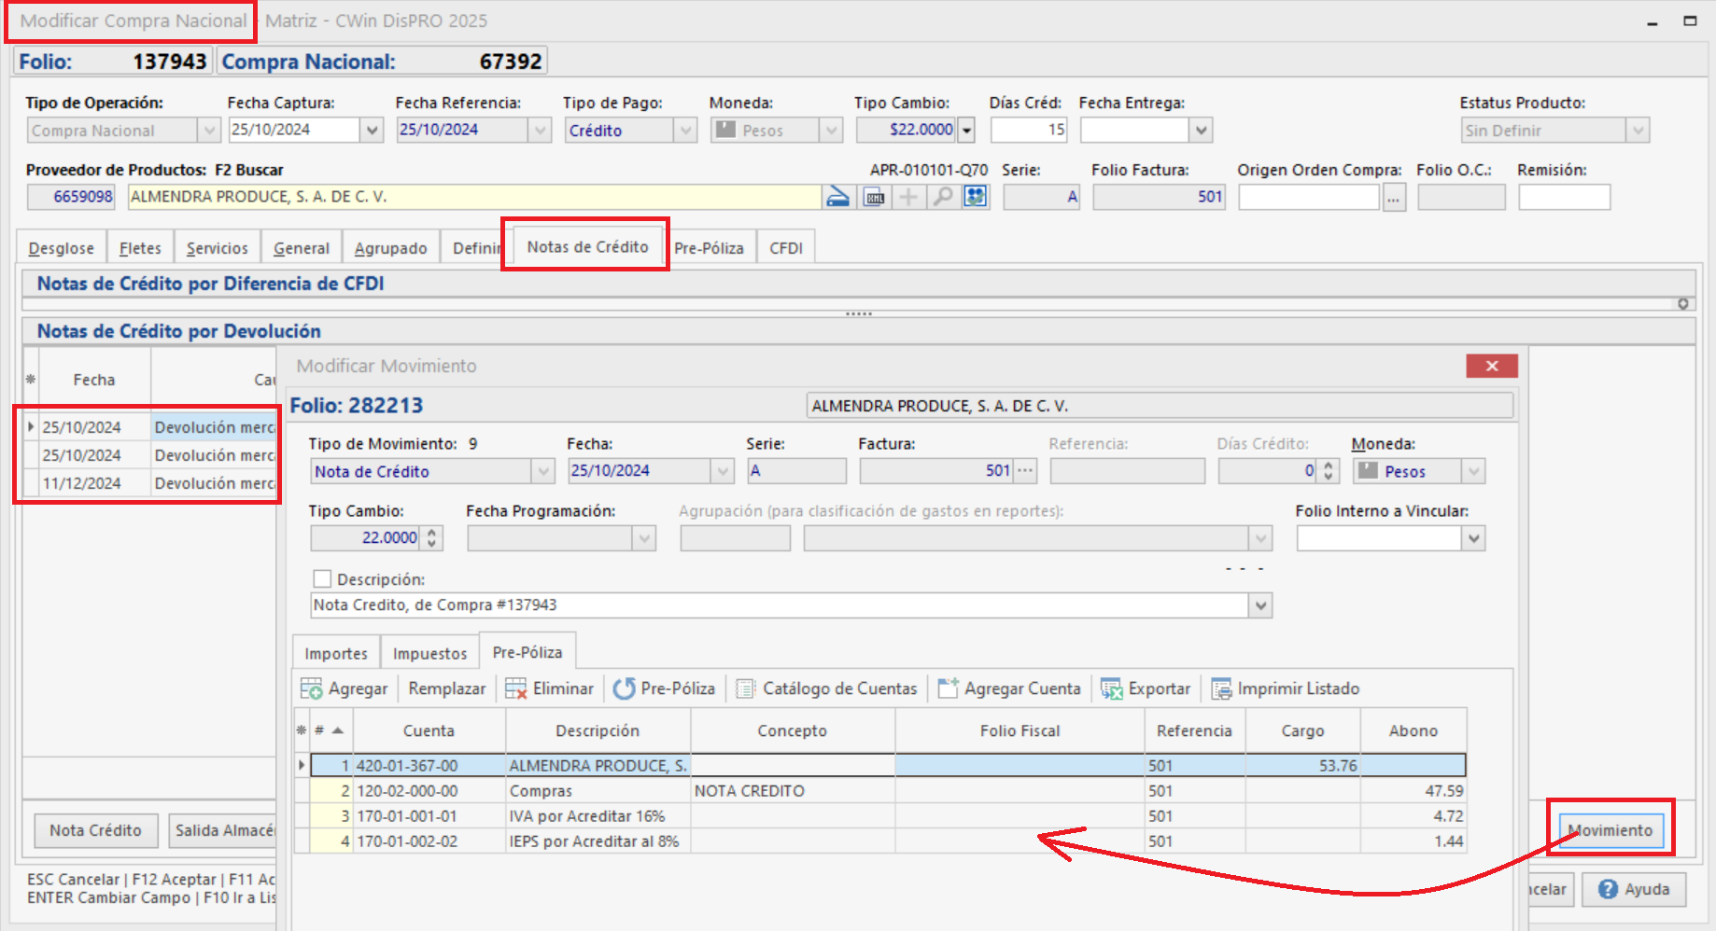Click the Cuenta column header
Viewport: 1716px width, 931px height.
coord(429,730)
